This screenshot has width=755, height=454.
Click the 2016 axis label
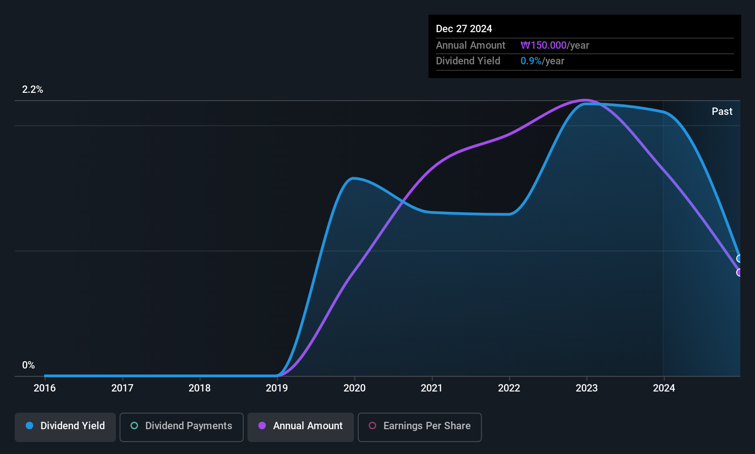(x=45, y=388)
